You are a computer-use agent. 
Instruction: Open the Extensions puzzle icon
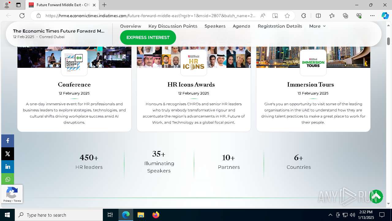(303, 16)
